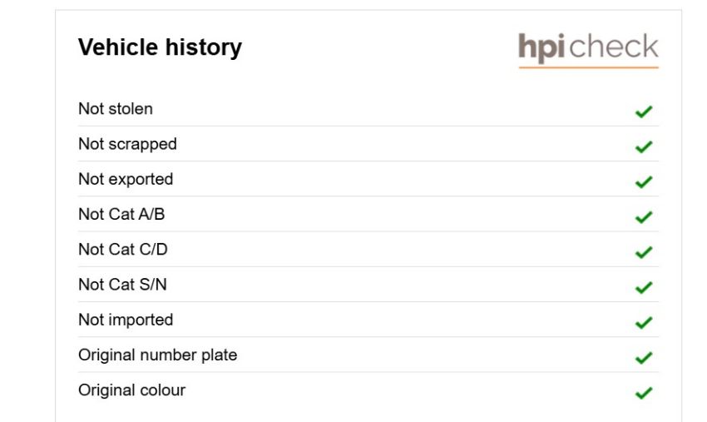Select the Not imported row text

126,320
